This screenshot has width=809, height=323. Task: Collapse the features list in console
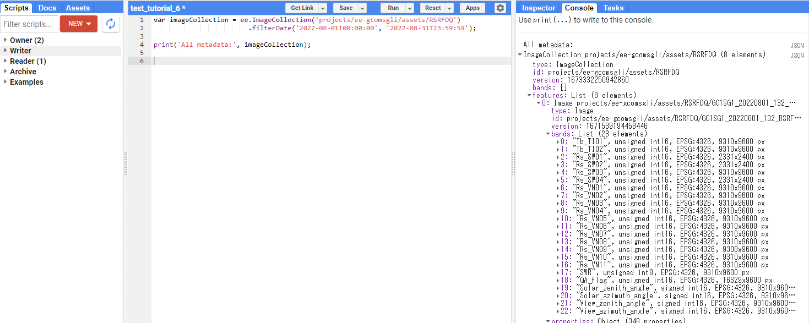tap(529, 95)
